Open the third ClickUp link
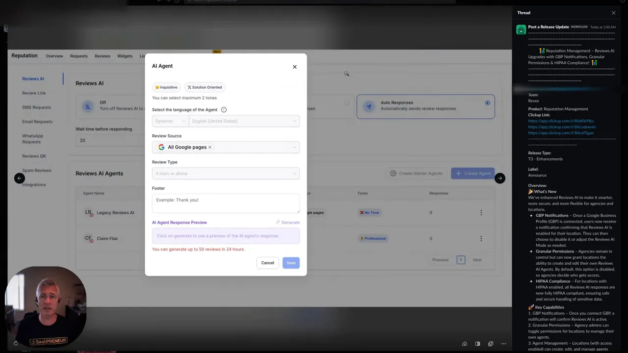 click(561, 133)
